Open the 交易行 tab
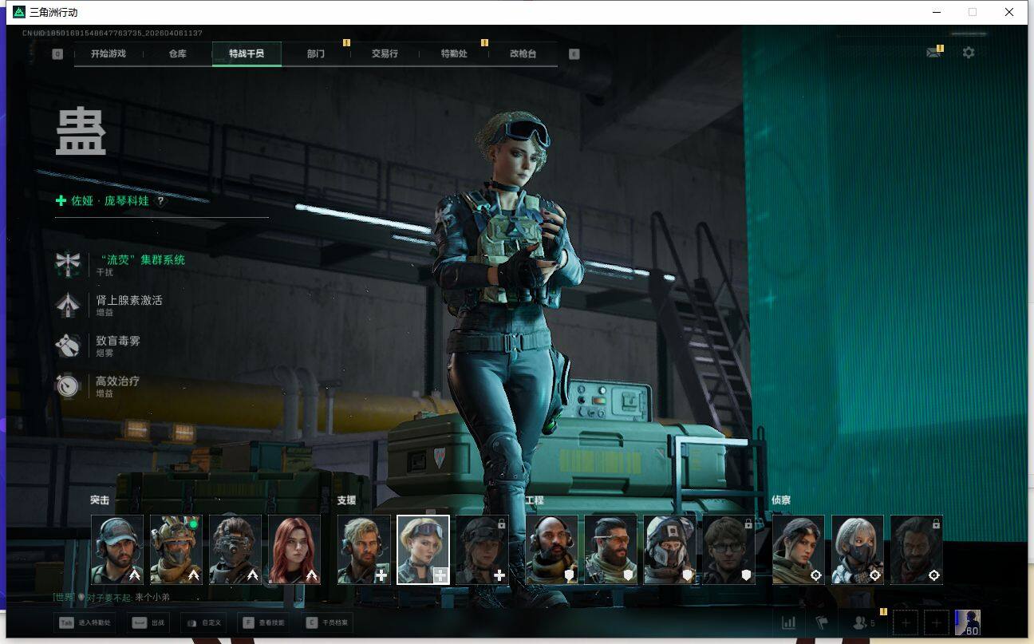Viewport: 1034px width, 644px height. (385, 53)
